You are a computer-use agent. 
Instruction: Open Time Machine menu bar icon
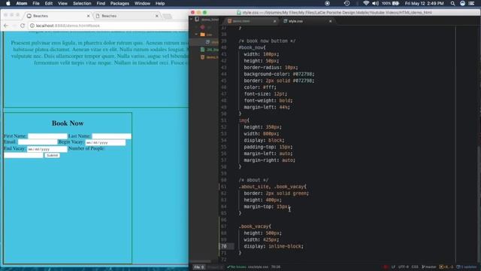coord(346,3)
